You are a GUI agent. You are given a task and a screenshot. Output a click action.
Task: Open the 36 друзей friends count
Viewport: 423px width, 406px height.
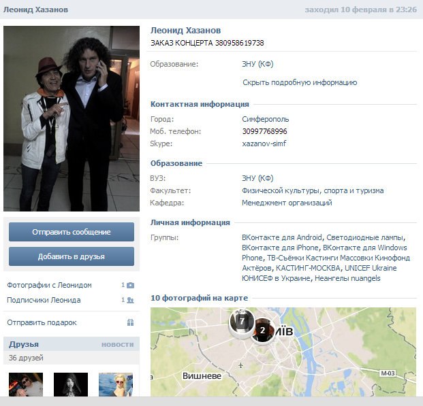[x=26, y=358]
